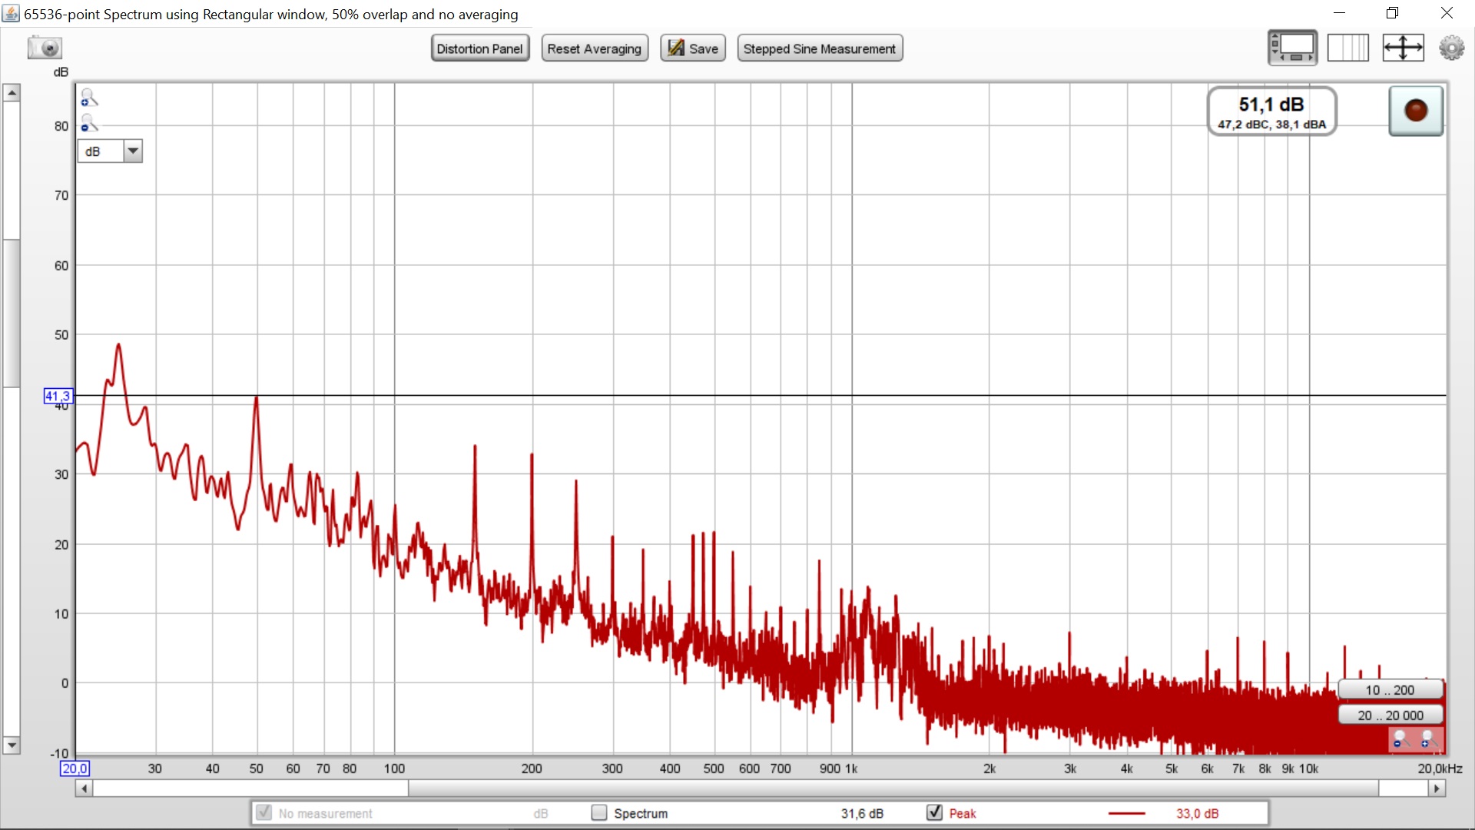Screen dimensions: 1475x830
Task: Toggle the No measurement checkbox
Action: point(264,812)
